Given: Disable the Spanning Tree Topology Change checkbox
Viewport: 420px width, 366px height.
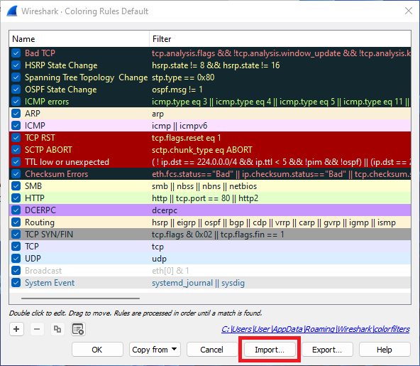Looking at the screenshot, I should pyautogui.click(x=16, y=77).
